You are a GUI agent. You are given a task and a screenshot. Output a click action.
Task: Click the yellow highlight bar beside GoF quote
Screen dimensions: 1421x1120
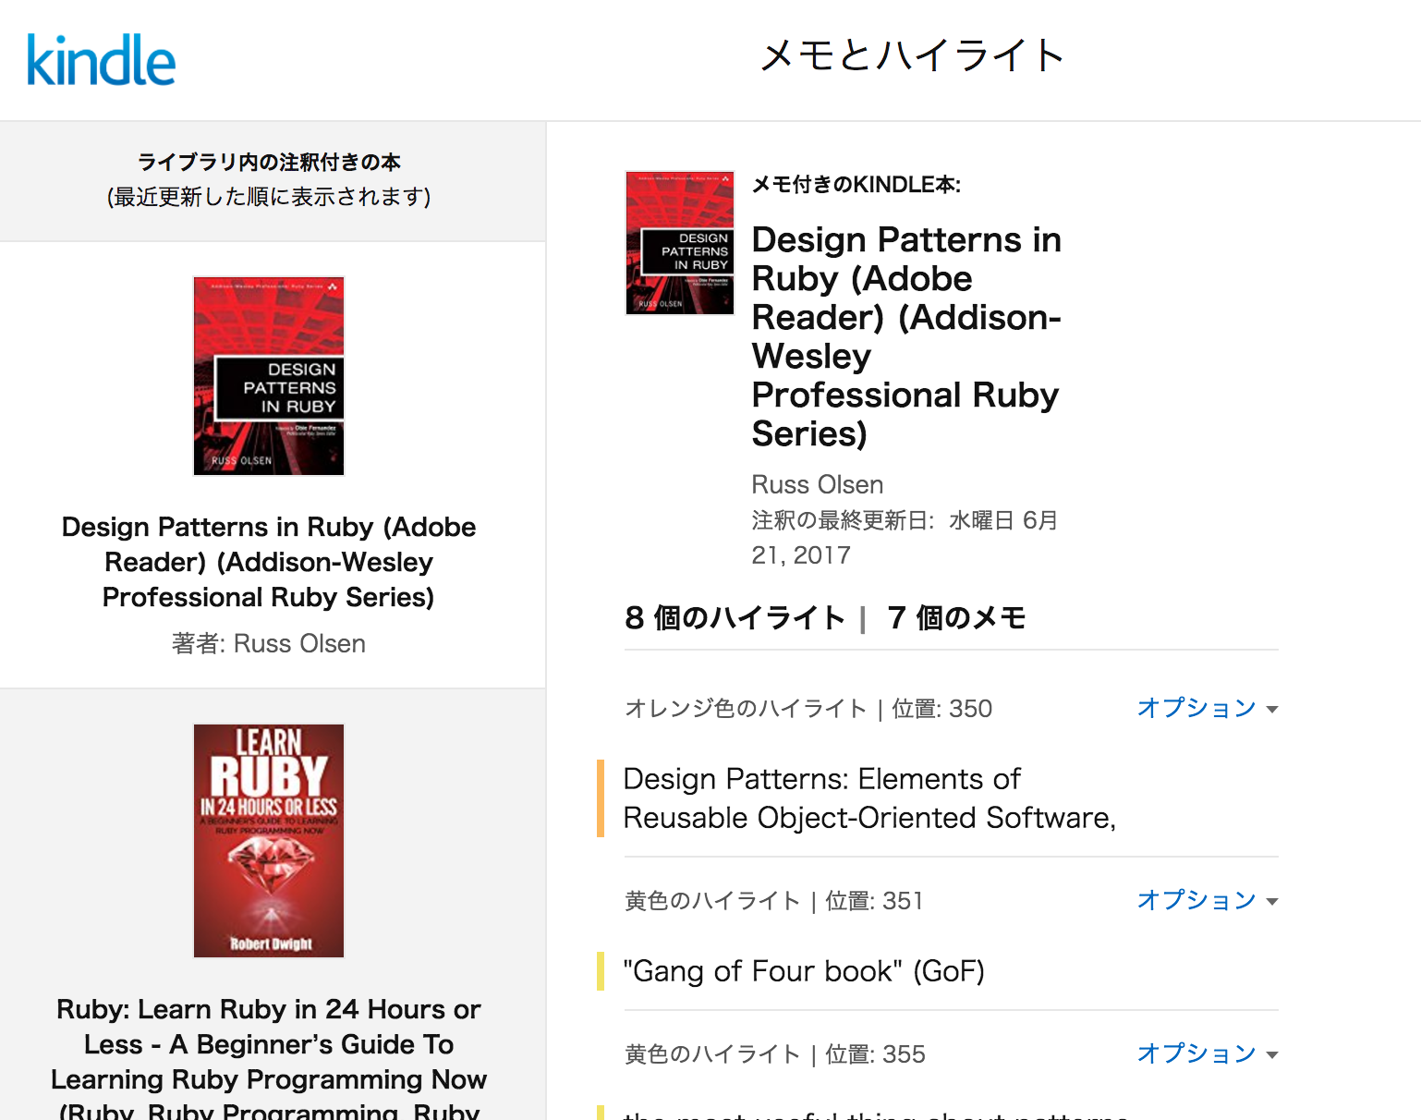click(x=601, y=971)
